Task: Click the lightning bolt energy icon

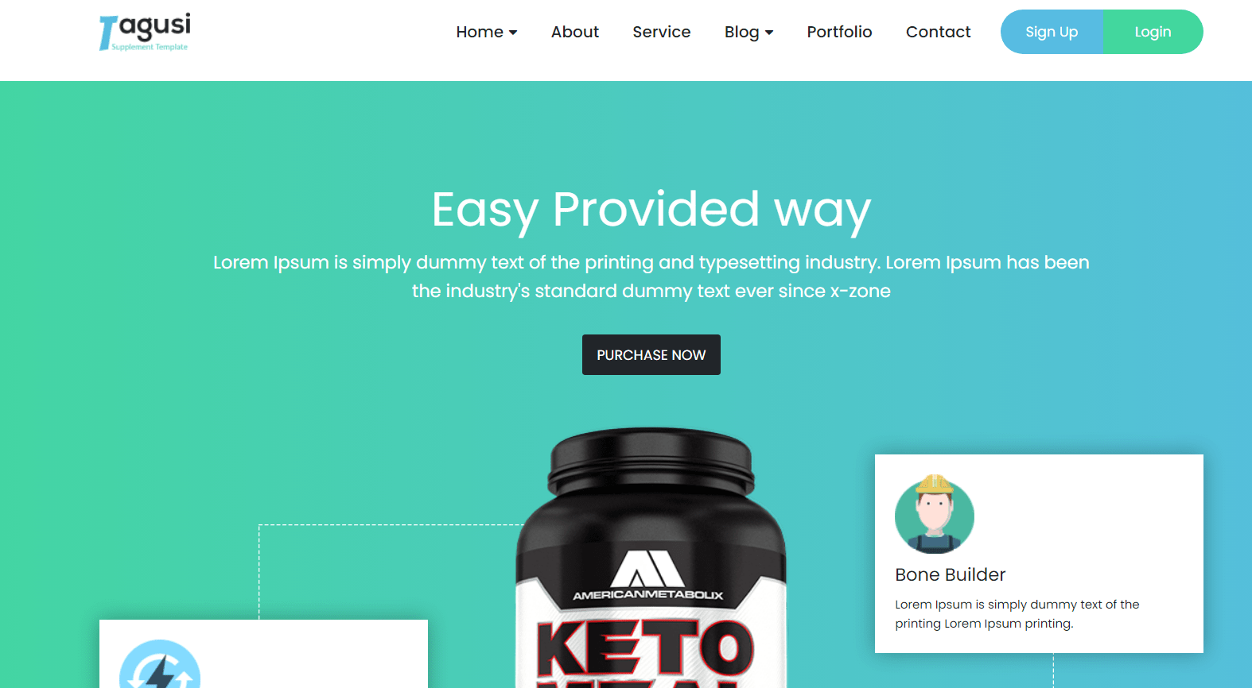Action: click(x=160, y=664)
